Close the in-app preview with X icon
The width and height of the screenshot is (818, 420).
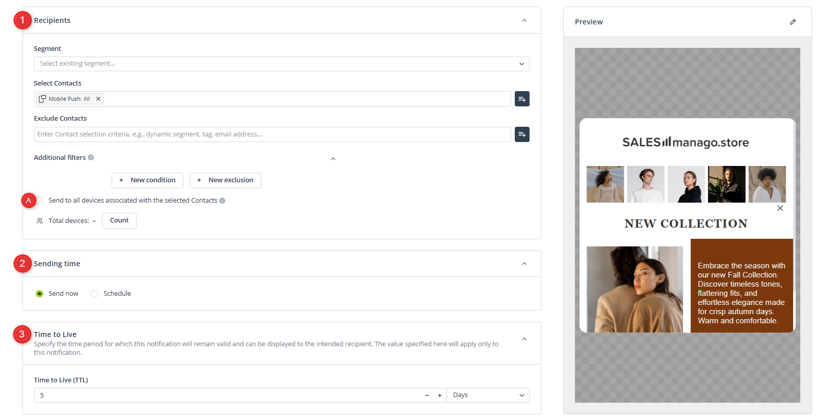[x=780, y=208]
